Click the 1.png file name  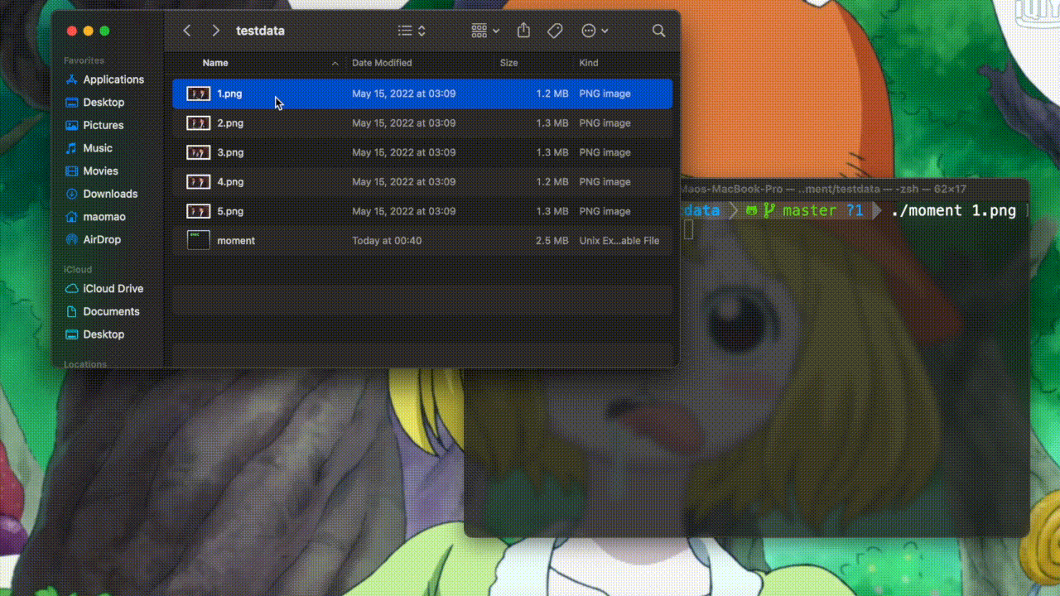[229, 94]
